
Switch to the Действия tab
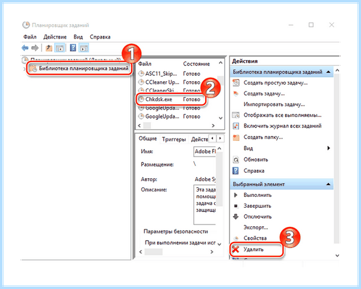(199, 139)
